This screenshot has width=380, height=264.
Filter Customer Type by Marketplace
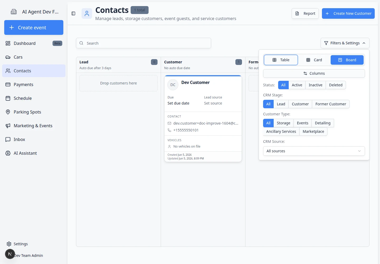313,131
